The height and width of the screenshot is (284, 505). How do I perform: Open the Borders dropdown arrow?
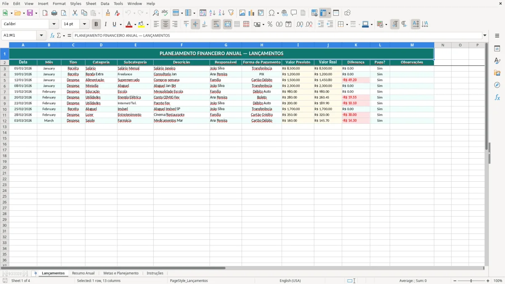pyautogui.click(x=347, y=24)
